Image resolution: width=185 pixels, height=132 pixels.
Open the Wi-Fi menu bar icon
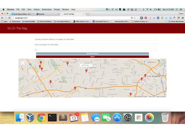tap(147, 9)
